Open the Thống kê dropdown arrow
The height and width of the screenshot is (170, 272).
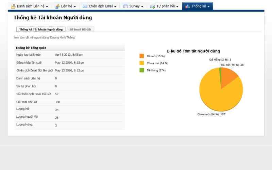208,7
